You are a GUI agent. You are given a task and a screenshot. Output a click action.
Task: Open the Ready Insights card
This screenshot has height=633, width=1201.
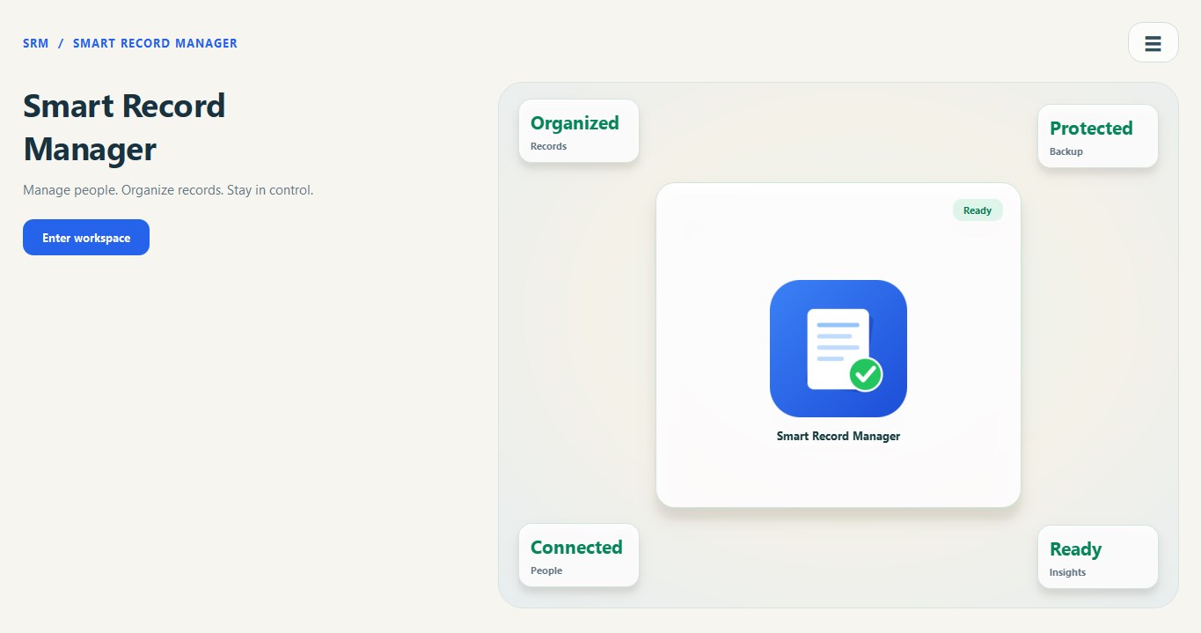coord(1098,557)
